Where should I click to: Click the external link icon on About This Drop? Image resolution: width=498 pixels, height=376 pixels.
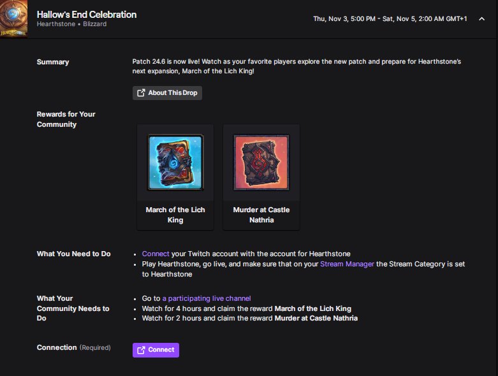(141, 93)
